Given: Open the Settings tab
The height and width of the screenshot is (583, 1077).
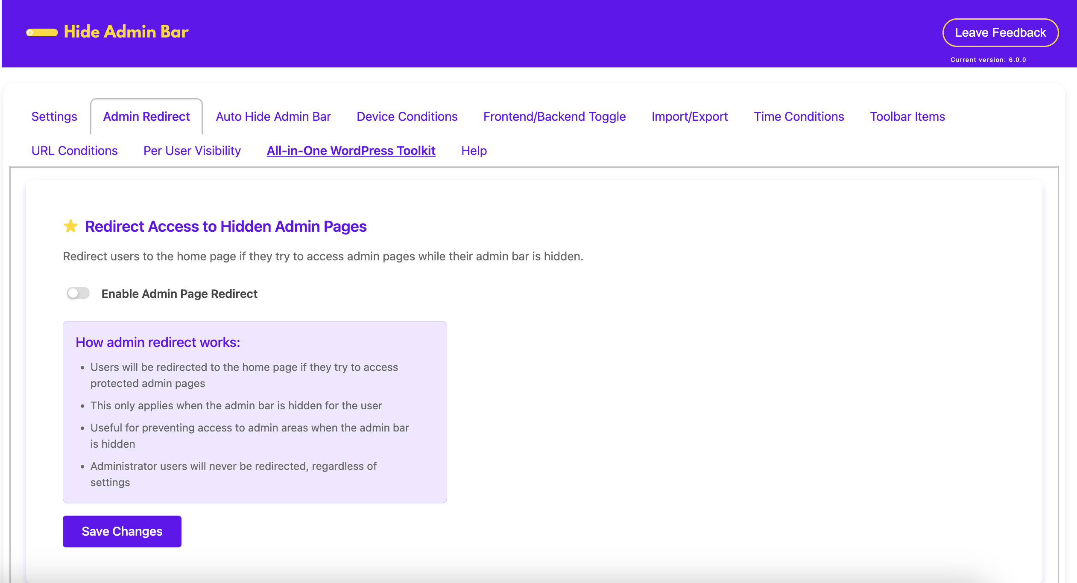Looking at the screenshot, I should tap(54, 117).
